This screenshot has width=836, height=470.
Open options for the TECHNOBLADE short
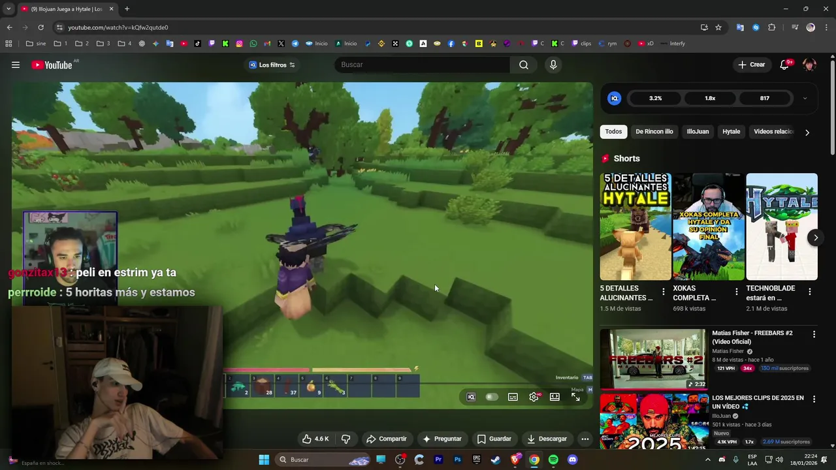[810, 292]
